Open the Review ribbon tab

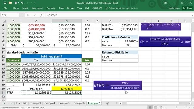tap(70, 8)
